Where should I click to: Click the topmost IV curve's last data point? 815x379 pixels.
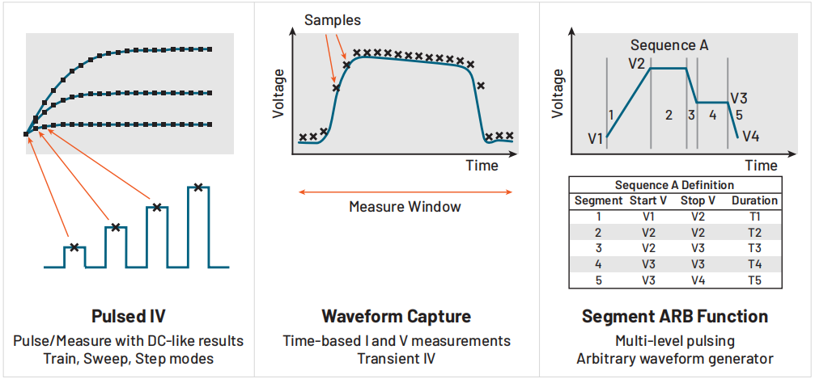(x=210, y=49)
